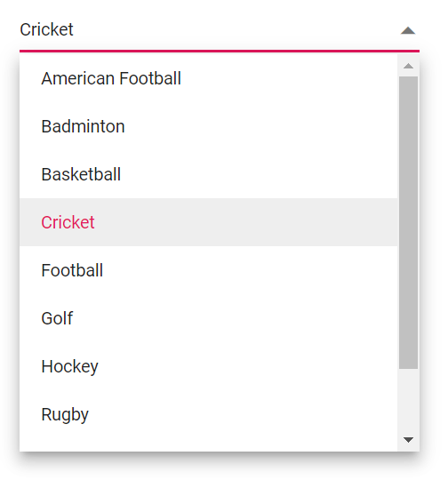The image size is (448, 504).
Task: Click the empty area in Rugby row
Action: coord(243,414)
